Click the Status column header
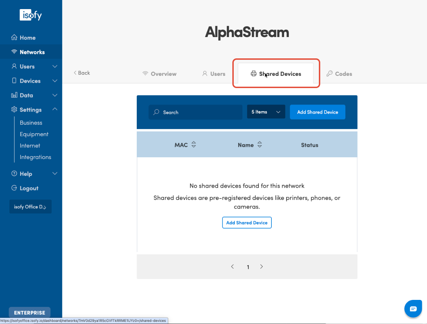Image resolution: width=427 pixels, height=324 pixels. pyautogui.click(x=310, y=145)
